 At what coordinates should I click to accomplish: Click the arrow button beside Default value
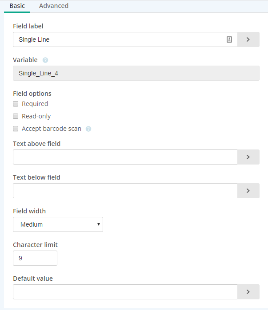coord(248,292)
